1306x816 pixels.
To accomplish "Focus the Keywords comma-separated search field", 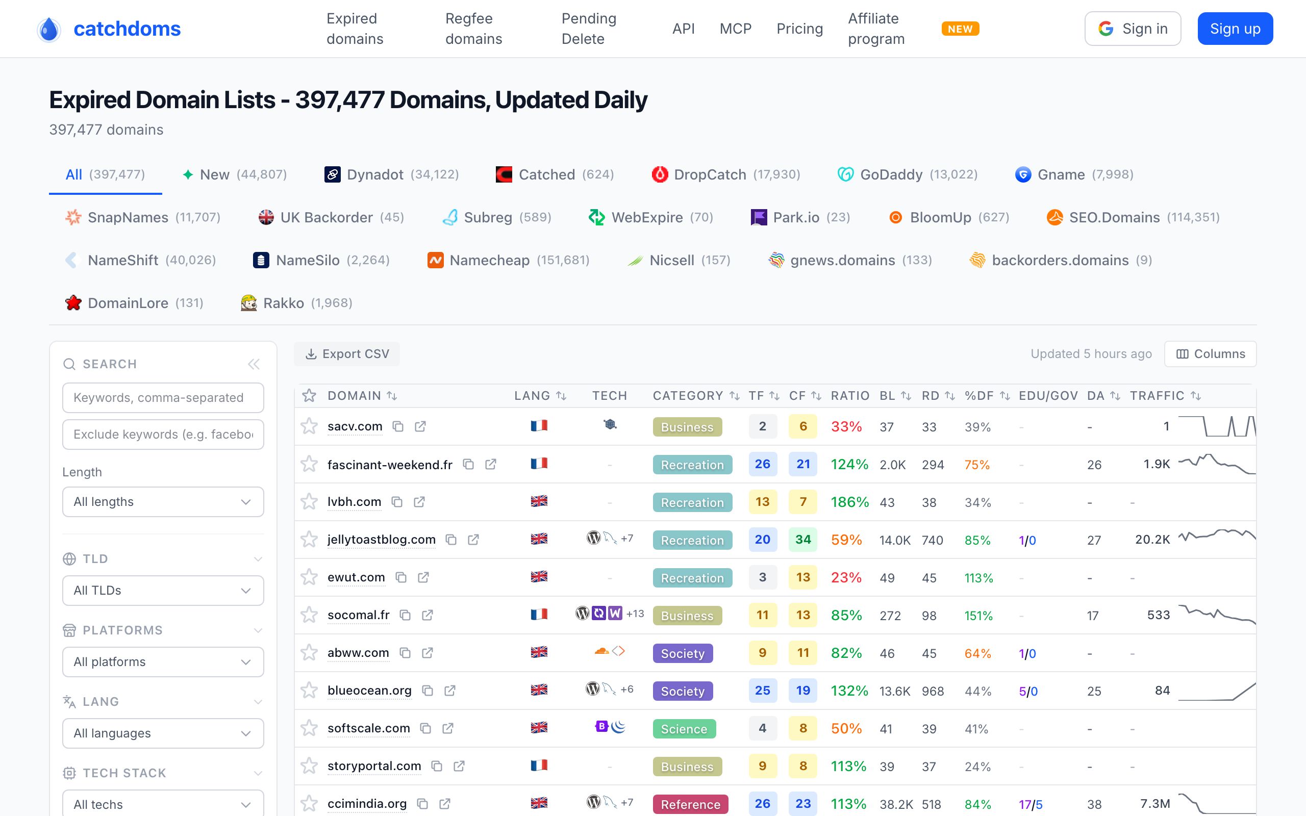I will tap(163, 398).
